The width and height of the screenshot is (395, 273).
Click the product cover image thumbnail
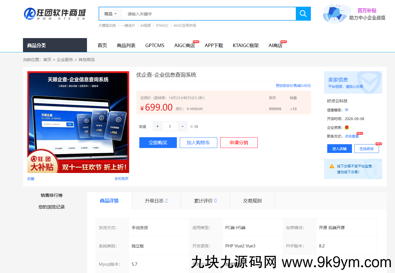coord(78,122)
